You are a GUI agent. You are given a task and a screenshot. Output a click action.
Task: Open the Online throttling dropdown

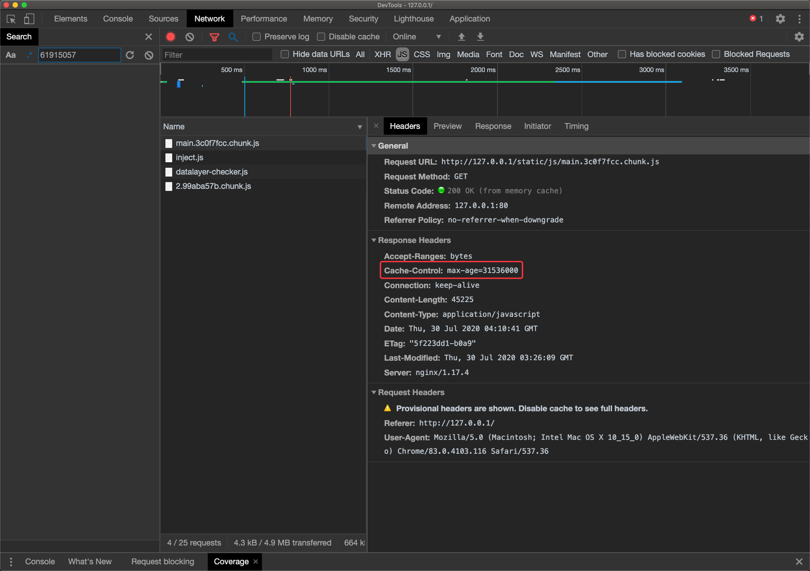[416, 37]
